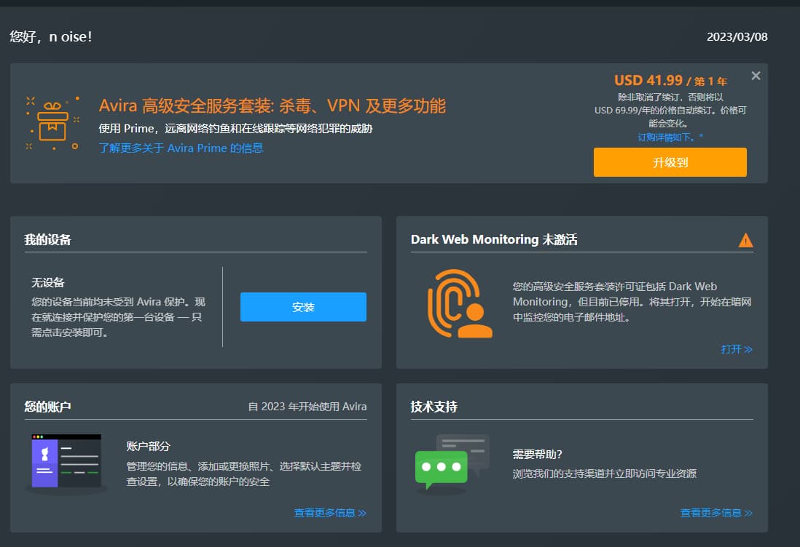Open 查看更多信息 in the 您的账户 card
Image resolution: width=800 pixels, height=547 pixels.
[330, 513]
